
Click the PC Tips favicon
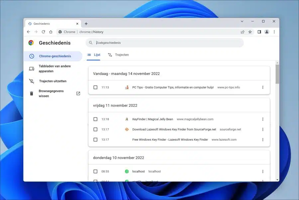(127, 87)
